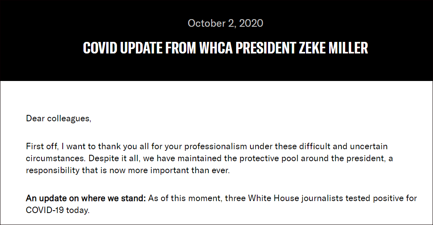Click the word circumstances
The height and width of the screenshot is (225, 433).
[x=56, y=158]
